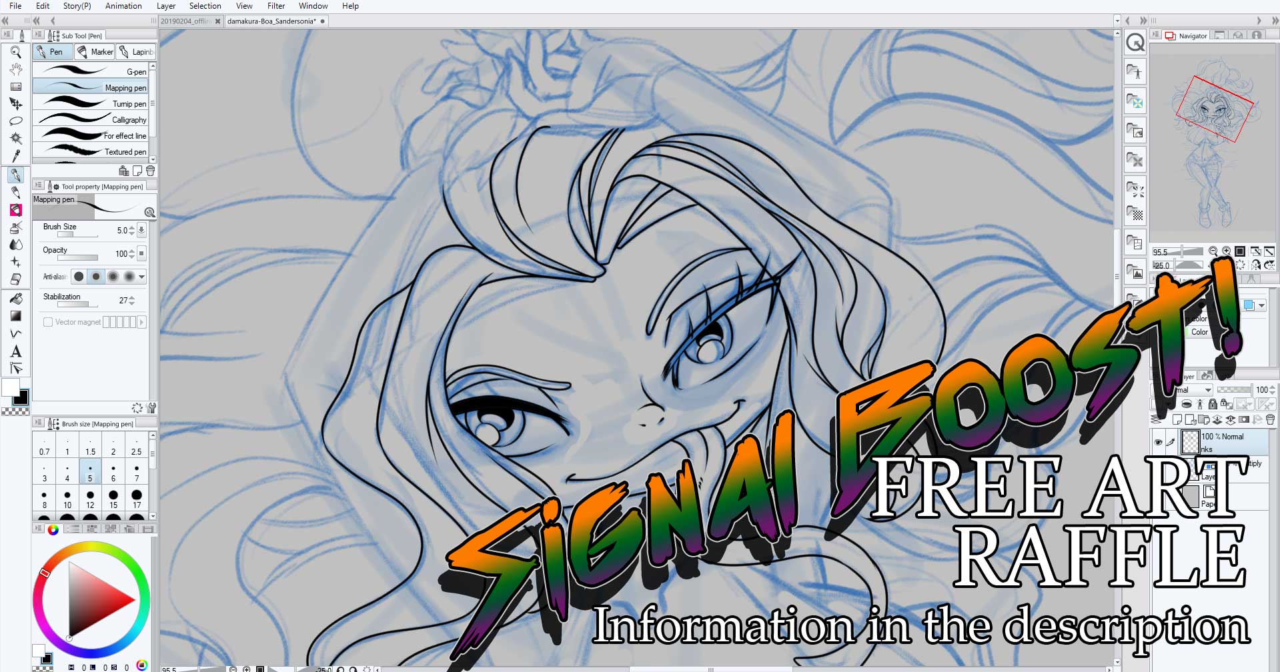Click zoom out icon in Navigator

tap(1213, 251)
